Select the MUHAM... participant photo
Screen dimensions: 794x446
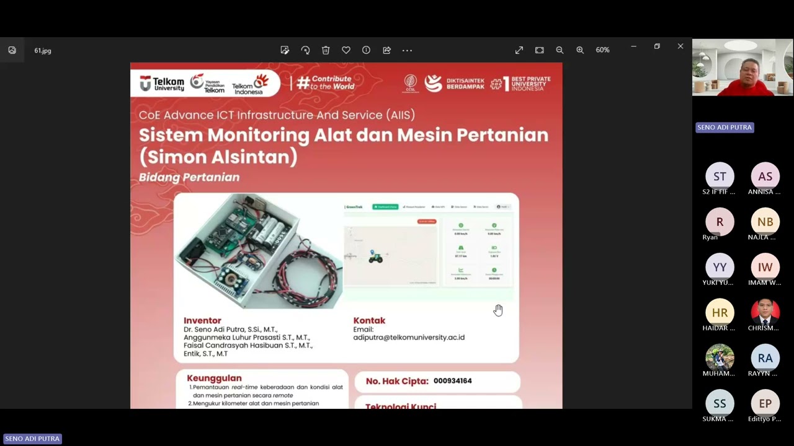[x=720, y=358]
